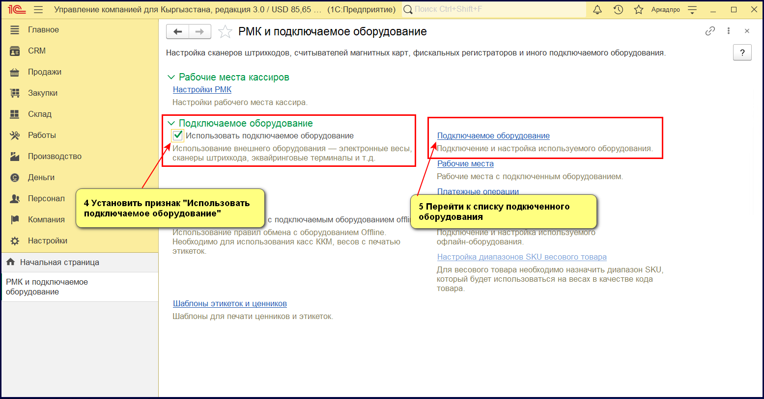The height and width of the screenshot is (399, 764).
Task: Open Рабочие места link
Action: coord(465,164)
